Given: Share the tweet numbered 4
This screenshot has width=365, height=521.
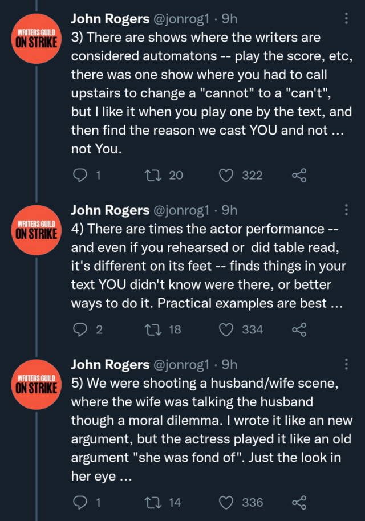Looking at the screenshot, I should tap(299, 329).
